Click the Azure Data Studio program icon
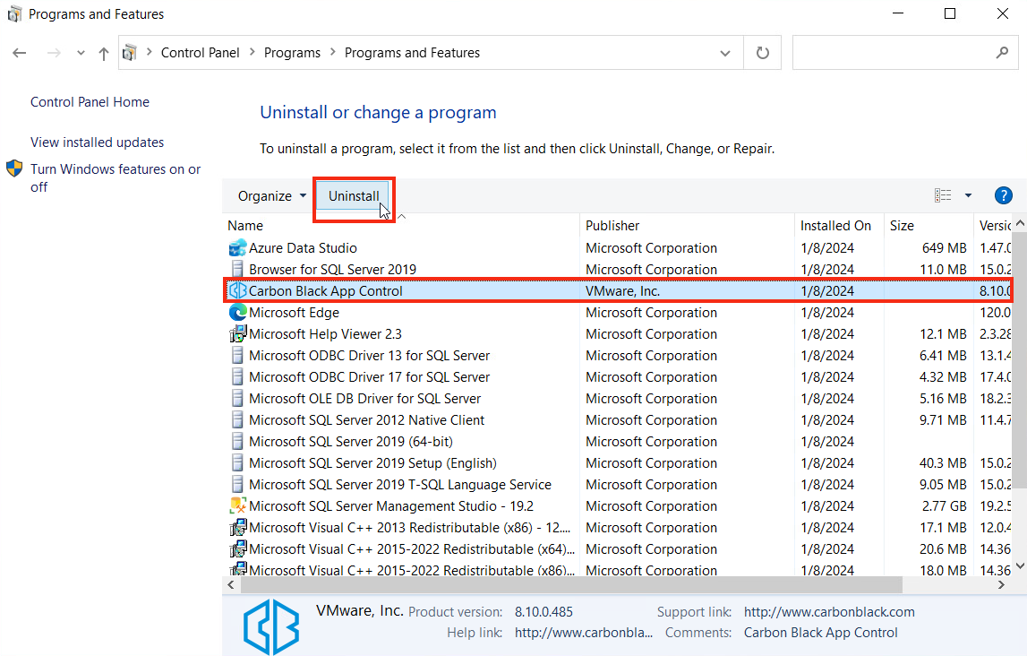The width and height of the screenshot is (1027, 656). coord(238,248)
